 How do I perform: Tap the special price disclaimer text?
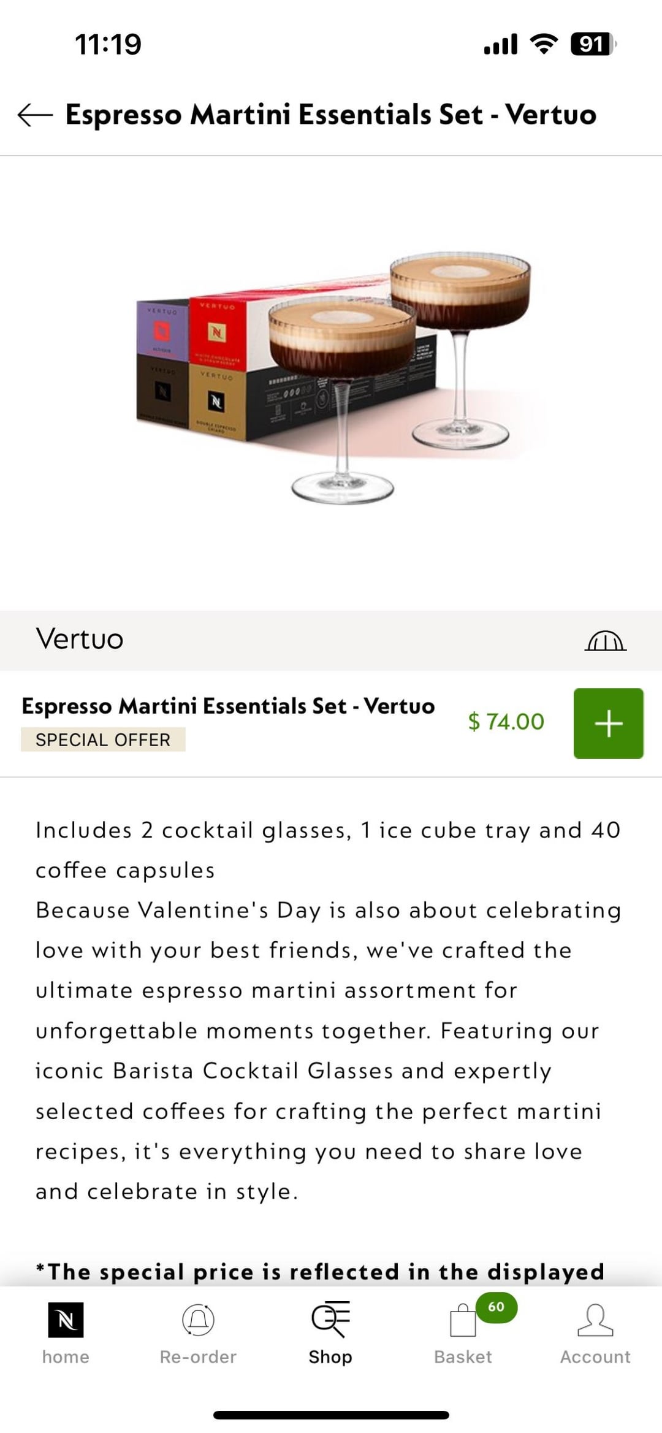point(320,1271)
